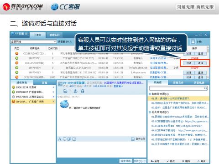Collapse the 我的常用语(3) group

click(150, 94)
